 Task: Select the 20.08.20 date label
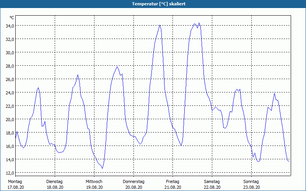coord(133,187)
